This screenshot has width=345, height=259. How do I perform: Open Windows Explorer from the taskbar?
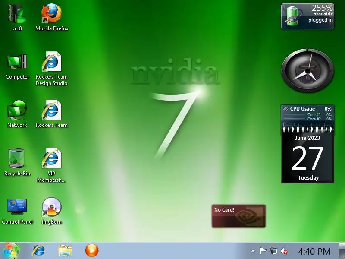pyautogui.click(x=65, y=251)
